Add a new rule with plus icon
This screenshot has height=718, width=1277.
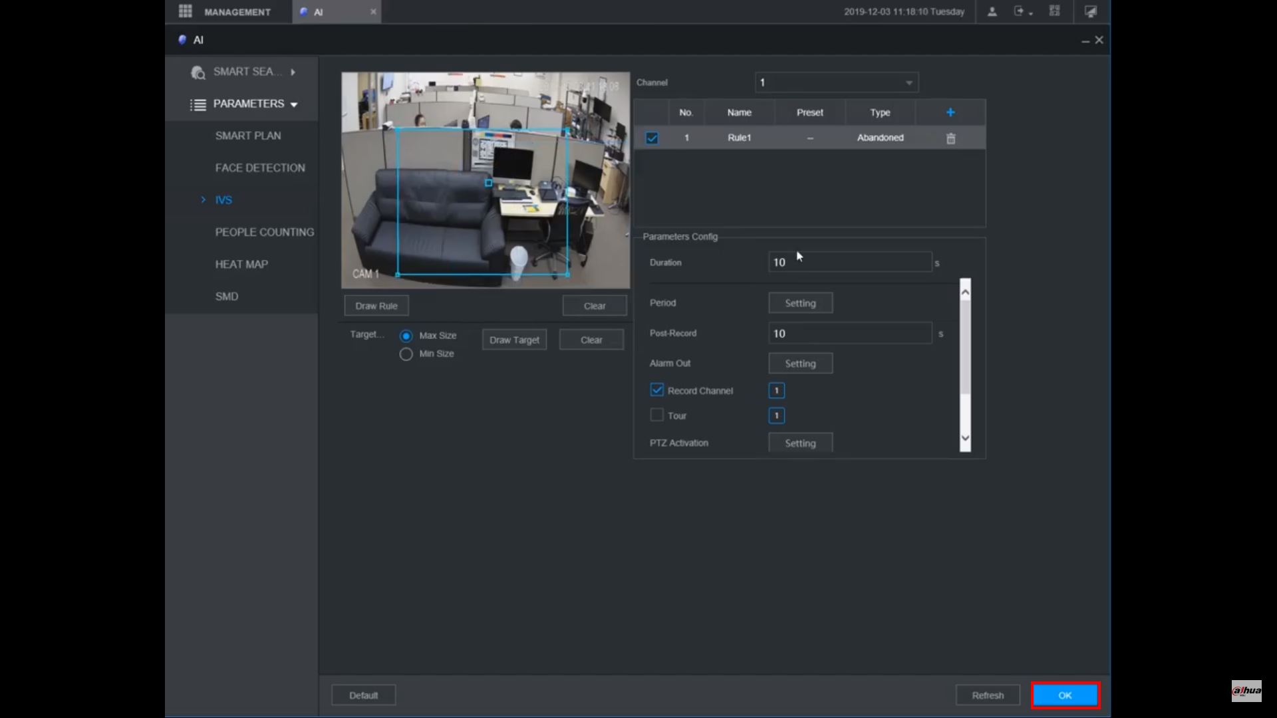[950, 112]
